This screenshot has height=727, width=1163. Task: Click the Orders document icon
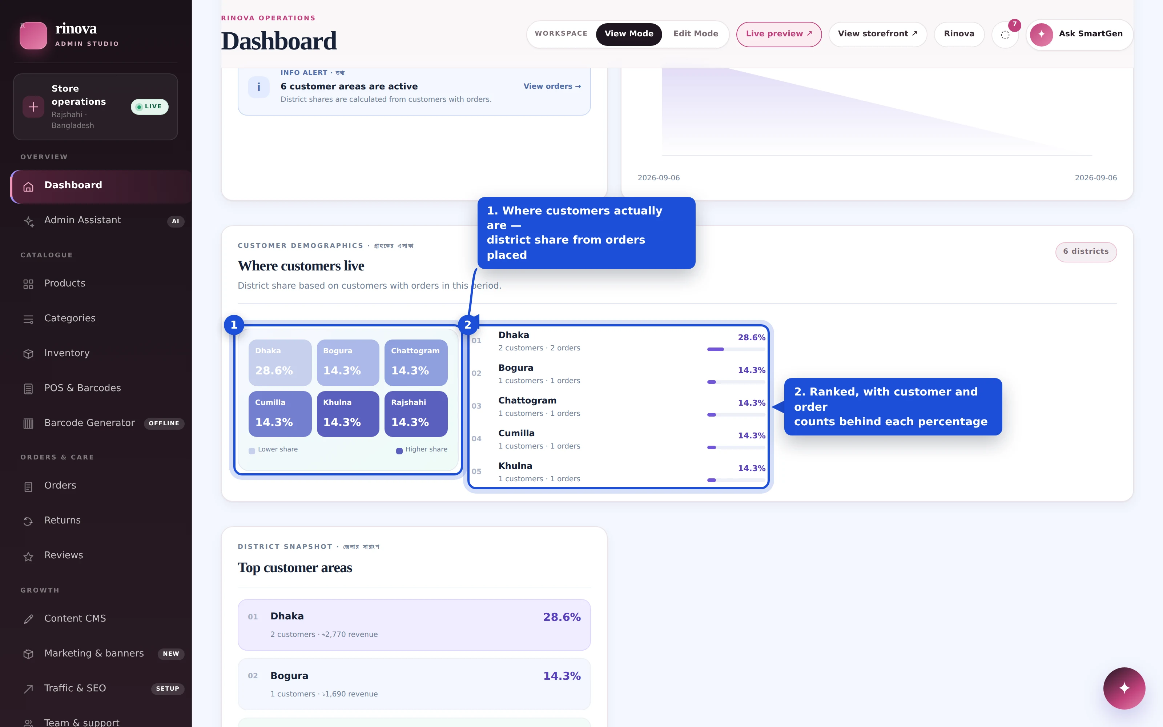[28, 487]
